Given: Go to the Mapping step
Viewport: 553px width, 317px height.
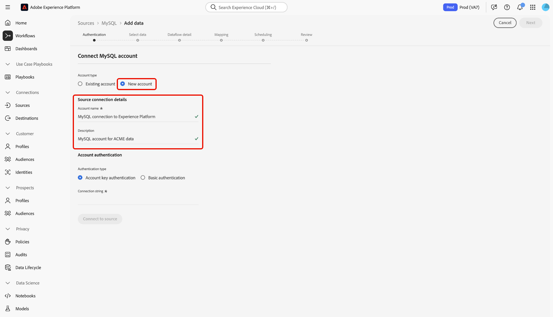Looking at the screenshot, I should [221, 37].
